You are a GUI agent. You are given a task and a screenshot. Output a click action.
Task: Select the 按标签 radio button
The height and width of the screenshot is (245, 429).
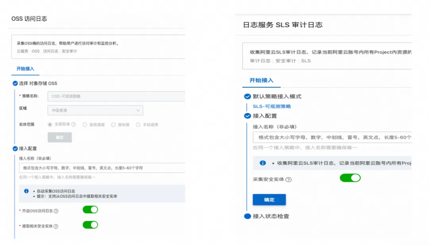point(113,124)
